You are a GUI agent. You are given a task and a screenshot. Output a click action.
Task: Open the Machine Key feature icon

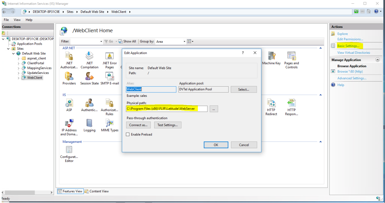coord(271,56)
